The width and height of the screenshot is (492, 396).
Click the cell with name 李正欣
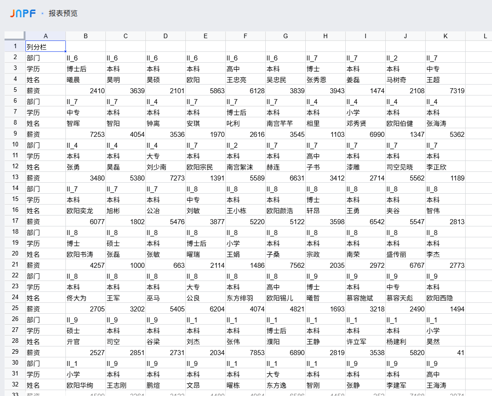446,167
